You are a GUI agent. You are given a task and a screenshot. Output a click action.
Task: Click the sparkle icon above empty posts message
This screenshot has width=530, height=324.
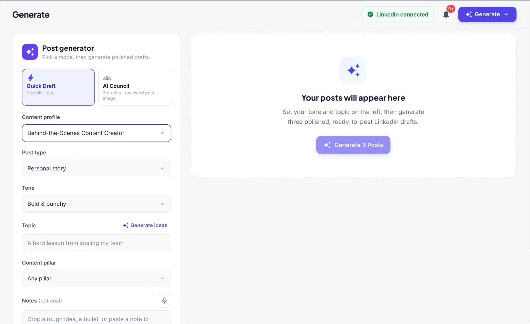353,70
